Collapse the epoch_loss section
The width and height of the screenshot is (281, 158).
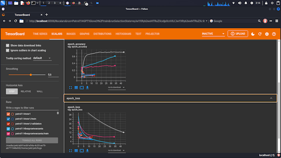[271, 98]
